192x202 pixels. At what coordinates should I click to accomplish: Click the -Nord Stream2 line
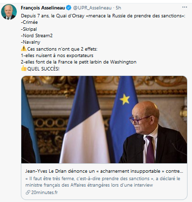coord(37,36)
